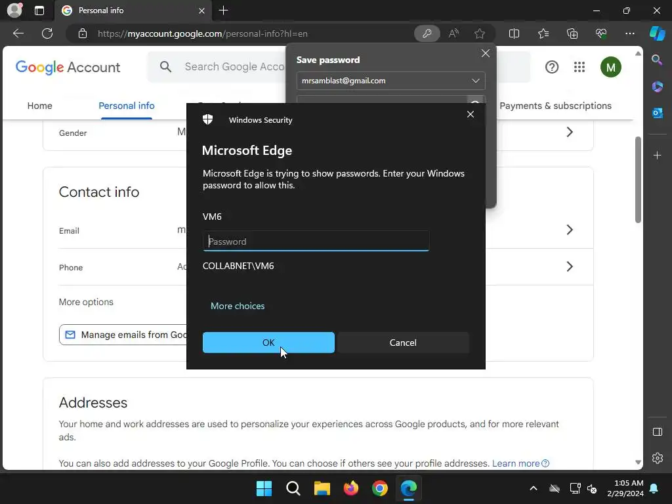Open the network icon in the system tray
This screenshot has width=672, height=504.
click(575, 488)
